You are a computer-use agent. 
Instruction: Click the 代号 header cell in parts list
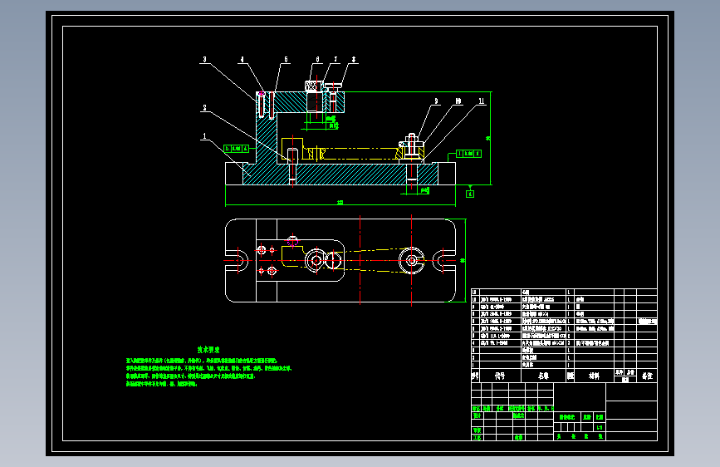500,376
